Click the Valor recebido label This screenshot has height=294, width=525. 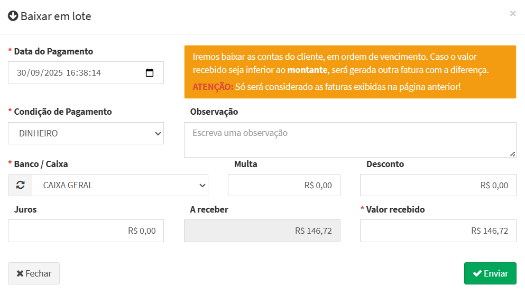(x=395, y=209)
